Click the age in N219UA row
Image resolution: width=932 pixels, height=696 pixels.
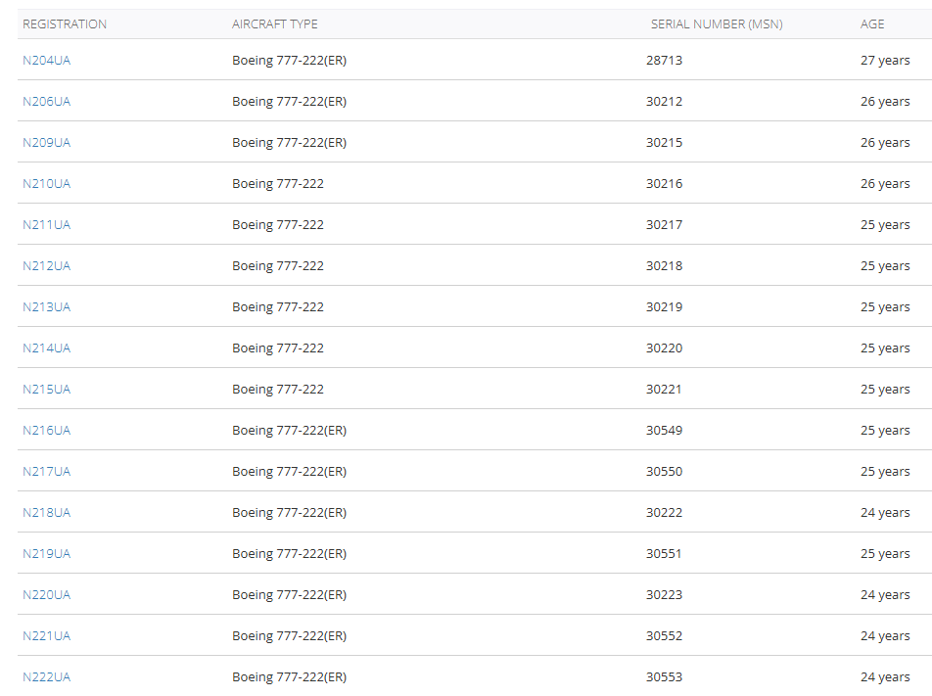pos(885,553)
